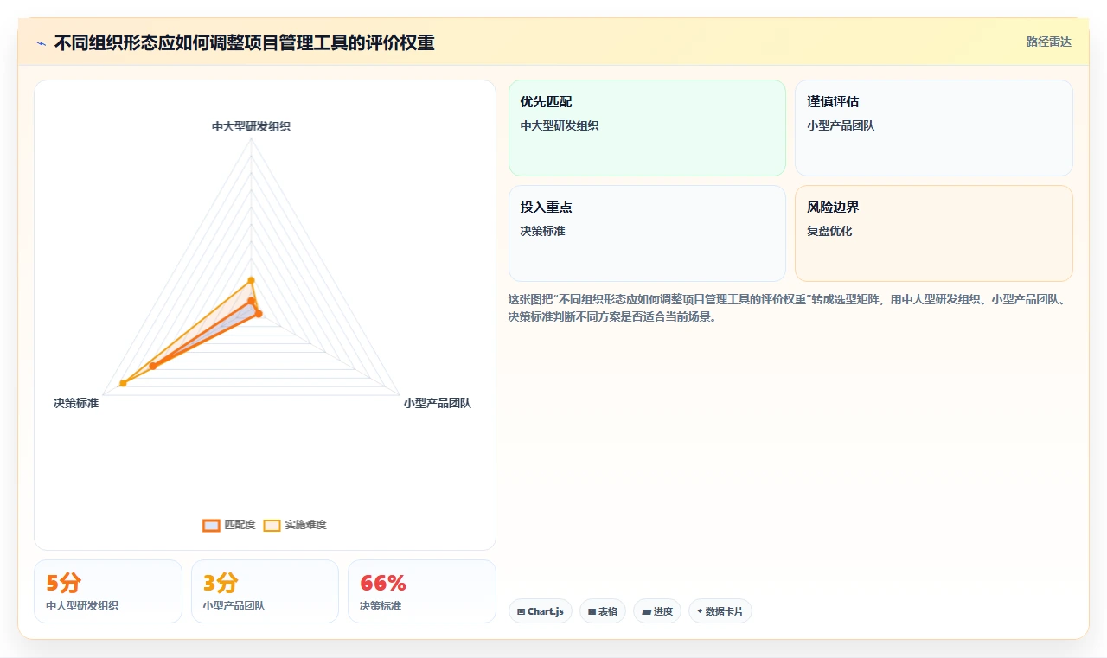This screenshot has width=1107, height=658.
Task: Toggle the 匹配度 dataset in the chart legend
Action: coord(229,525)
